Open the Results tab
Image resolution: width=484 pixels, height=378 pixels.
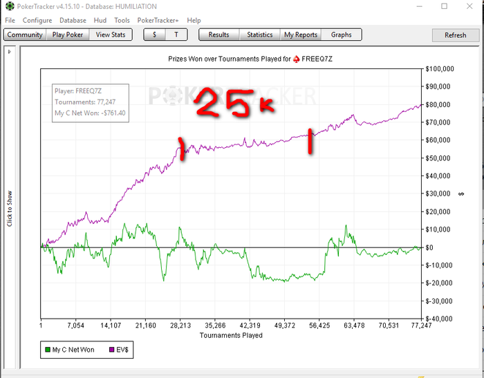pos(219,35)
